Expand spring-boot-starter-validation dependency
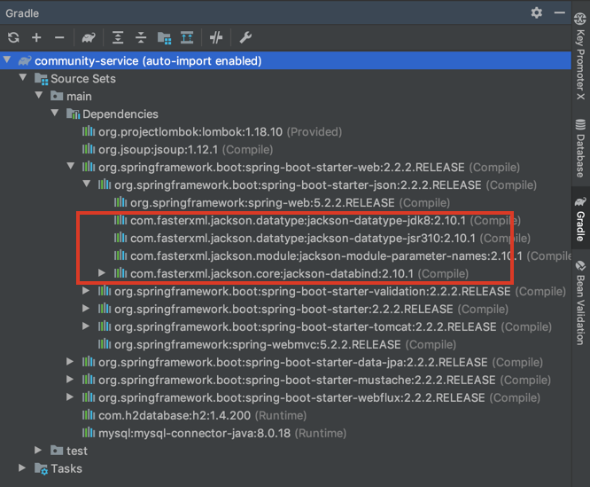The width and height of the screenshot is (590, 487). point(86,290)
